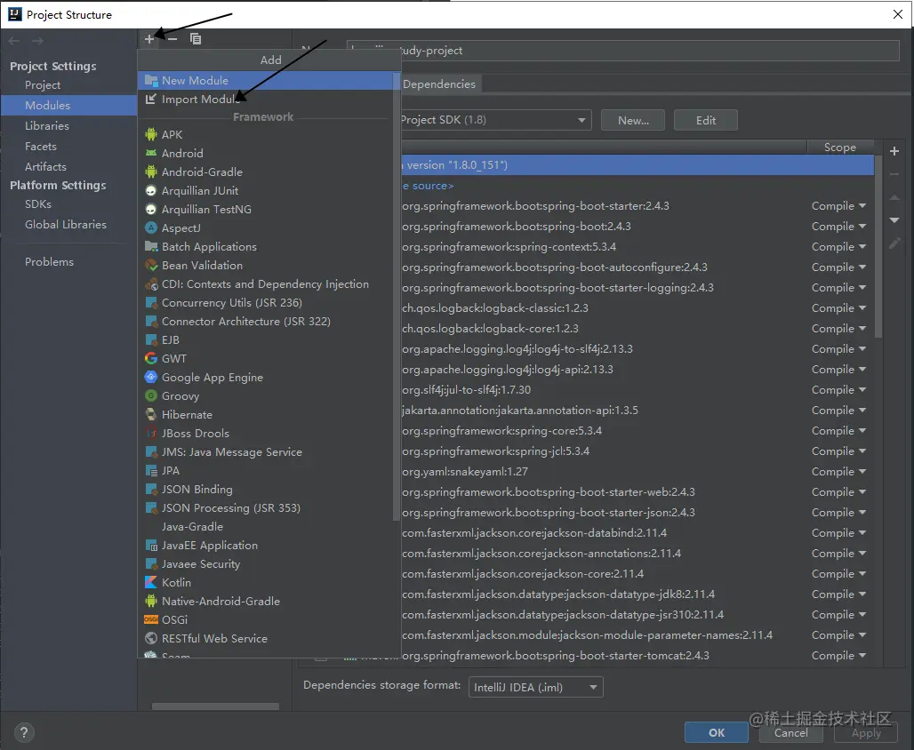Viewport: 914px width, 750px height.
Task: Click the move dependency down arrow
Action: click(894, 220)
